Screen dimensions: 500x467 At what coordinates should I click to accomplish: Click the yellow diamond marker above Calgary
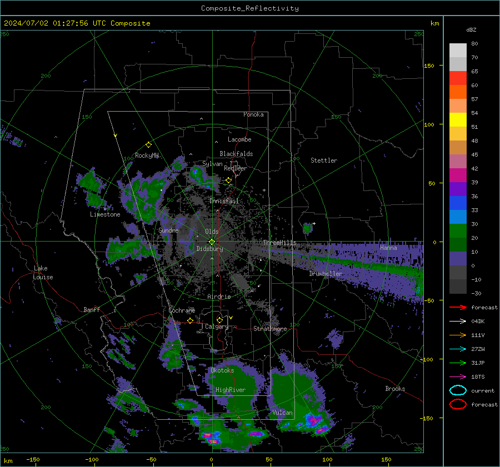point(219,320)
